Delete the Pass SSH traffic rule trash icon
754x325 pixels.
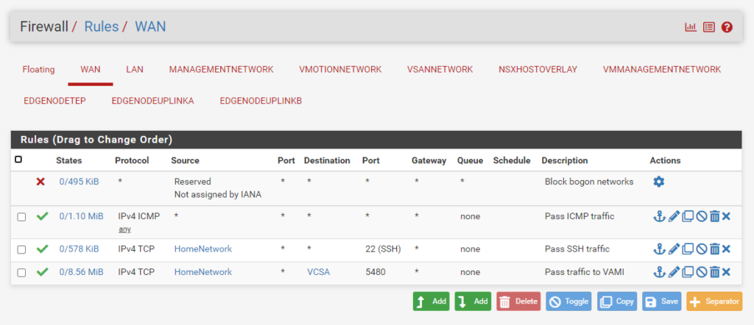[x=714, y=249]
